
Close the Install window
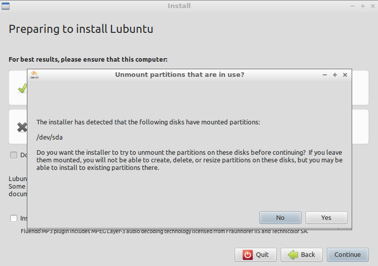click(x=373, y=6)
